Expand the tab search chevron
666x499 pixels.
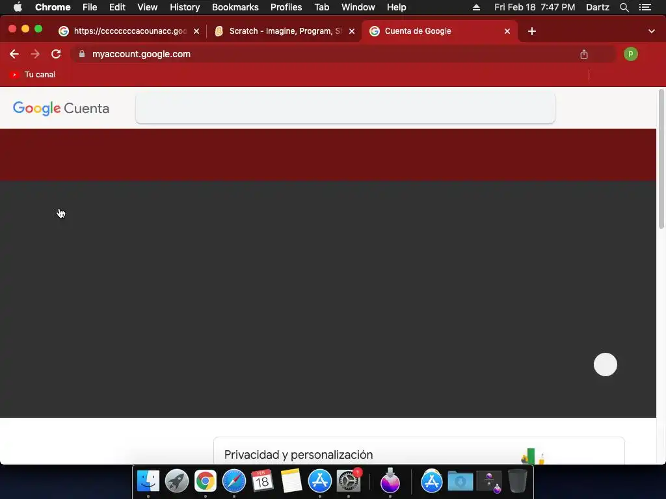tap(652, 31)
